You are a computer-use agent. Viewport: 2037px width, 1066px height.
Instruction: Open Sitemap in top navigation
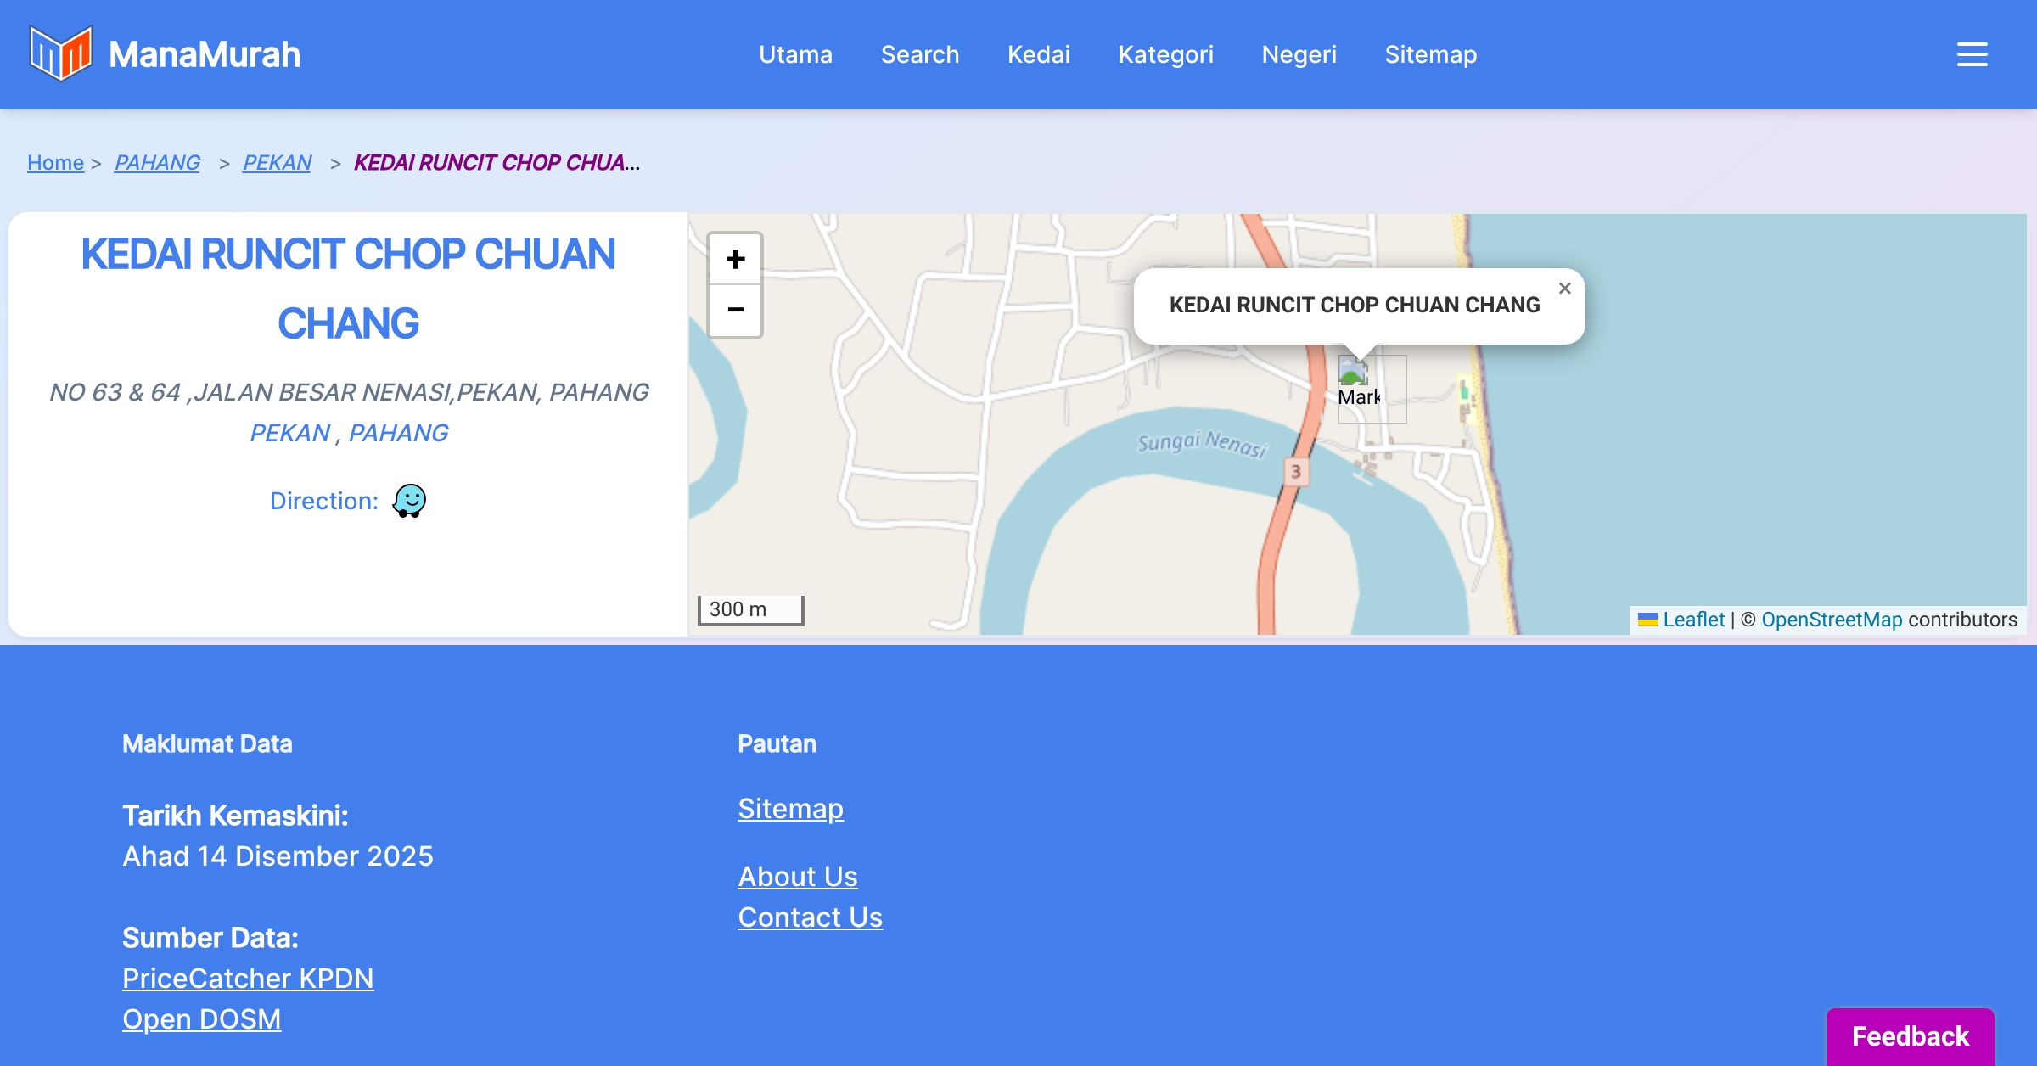click(x=1430, y=54)
